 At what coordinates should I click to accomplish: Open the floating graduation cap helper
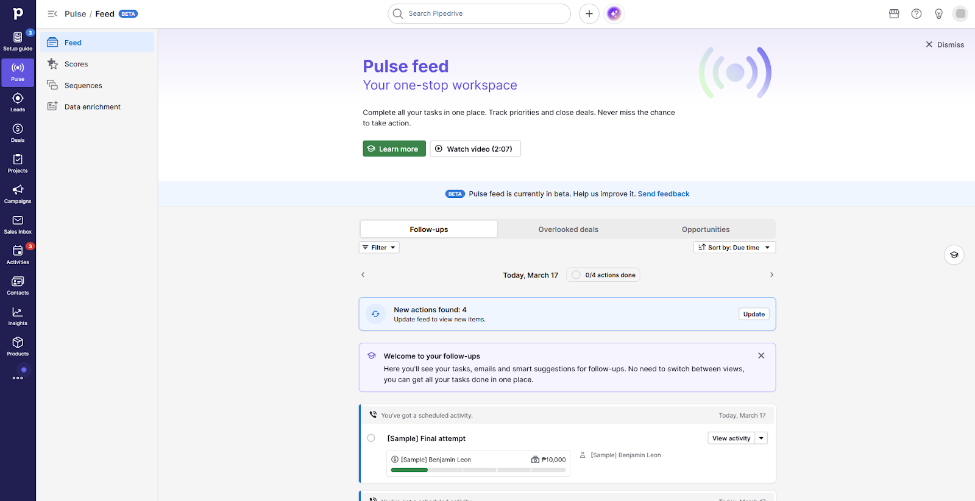(x=954, y=255)
